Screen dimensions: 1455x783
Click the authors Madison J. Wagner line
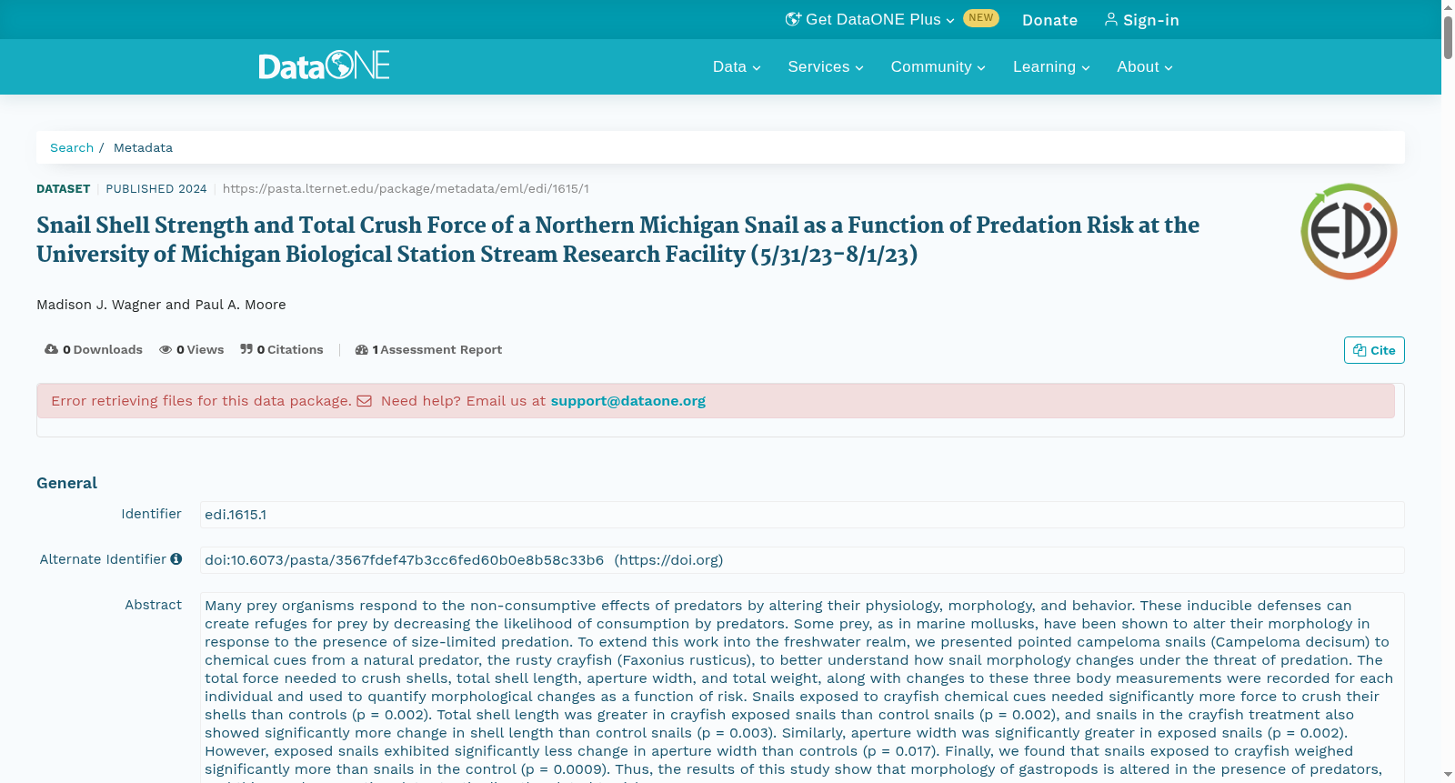coord(161,305)
